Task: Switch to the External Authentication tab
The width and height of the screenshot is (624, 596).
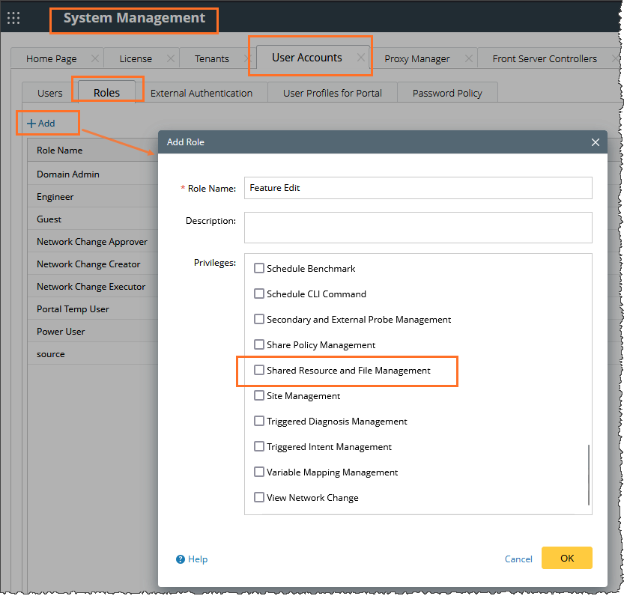Action: 202,93
